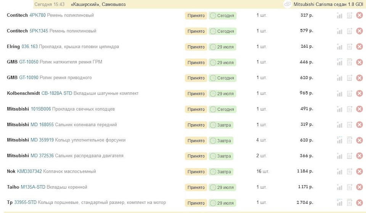This screenshot has width=366, height=213.
Task: Open statistics chart icon for Contitech 4PK780
Action: 339,16
